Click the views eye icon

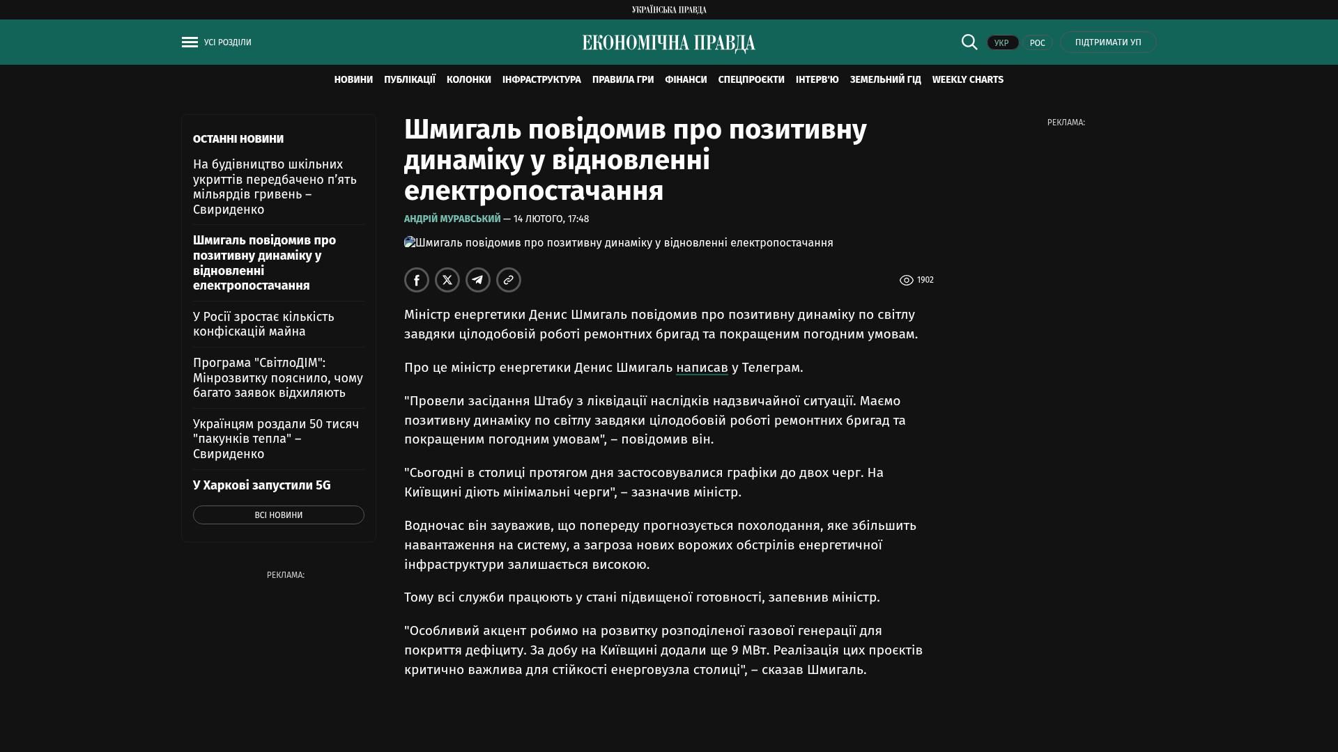(906, 280)
